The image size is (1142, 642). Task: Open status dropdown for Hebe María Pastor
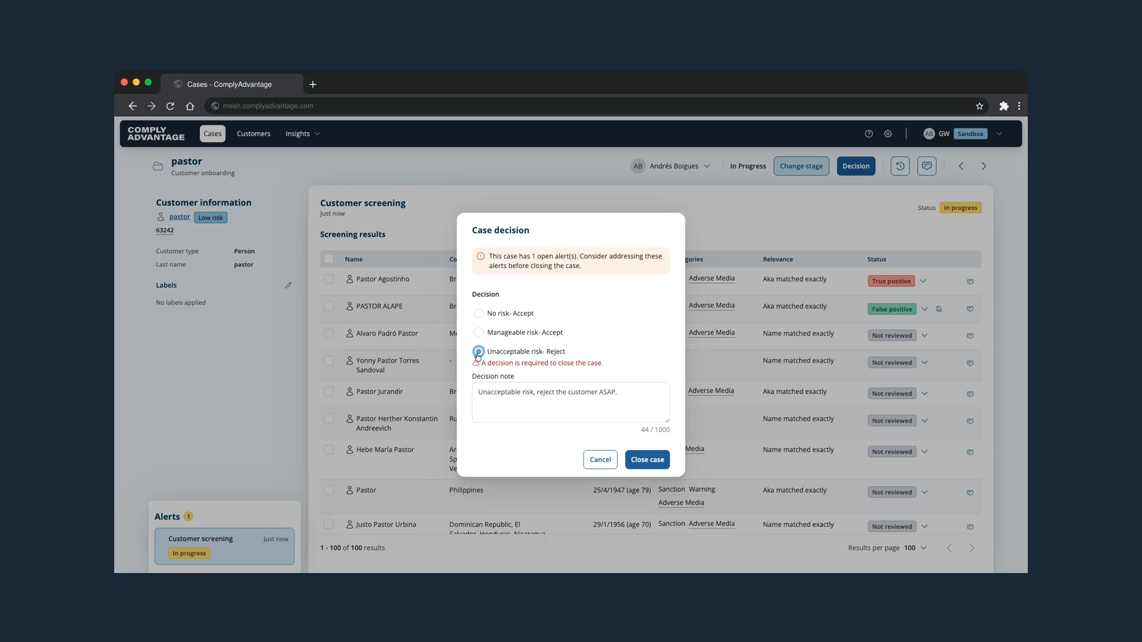coord(924,452)
